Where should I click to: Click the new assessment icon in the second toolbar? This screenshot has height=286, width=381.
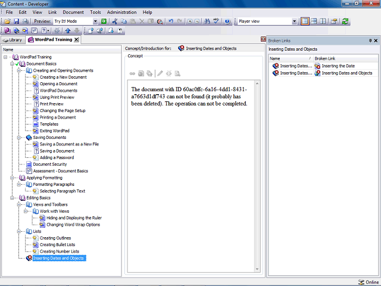point(35,30)
